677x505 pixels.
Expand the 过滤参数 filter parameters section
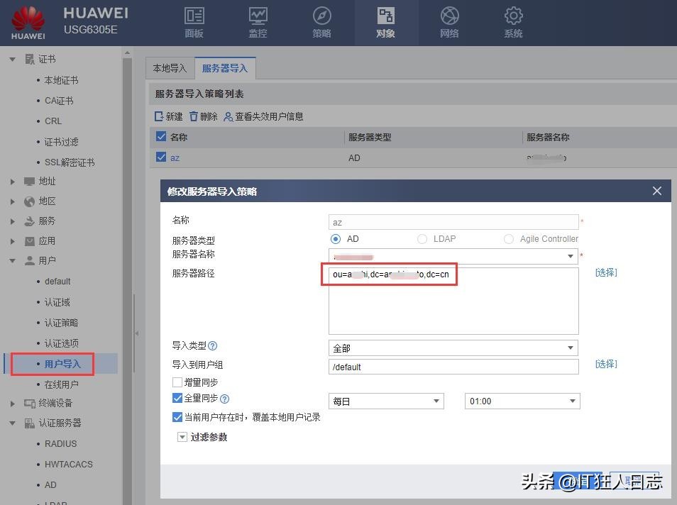pyautogui.click(x=183, y=436)
